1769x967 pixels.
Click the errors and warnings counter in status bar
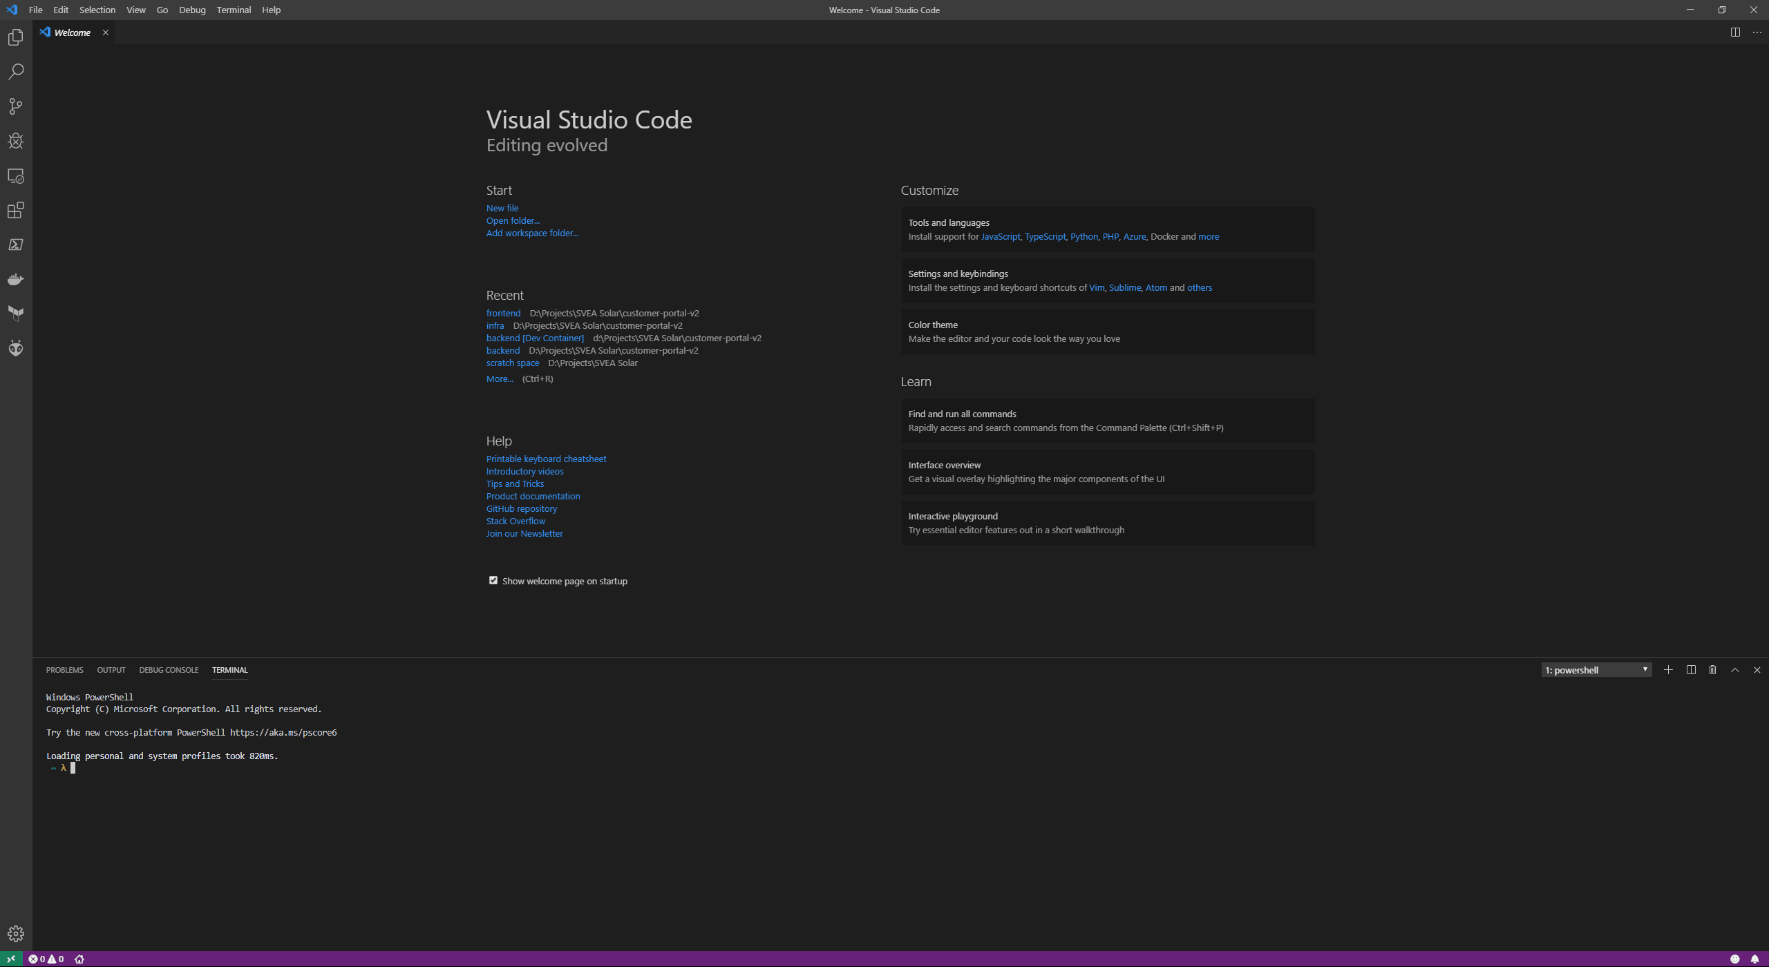46,959
